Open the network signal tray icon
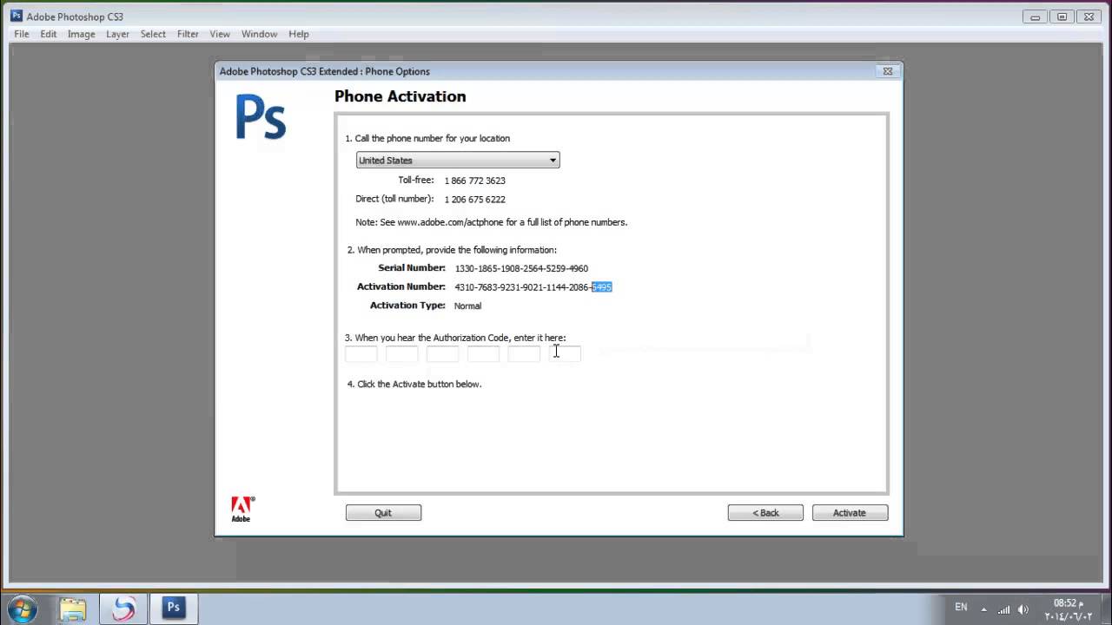 coord(1004,609)
